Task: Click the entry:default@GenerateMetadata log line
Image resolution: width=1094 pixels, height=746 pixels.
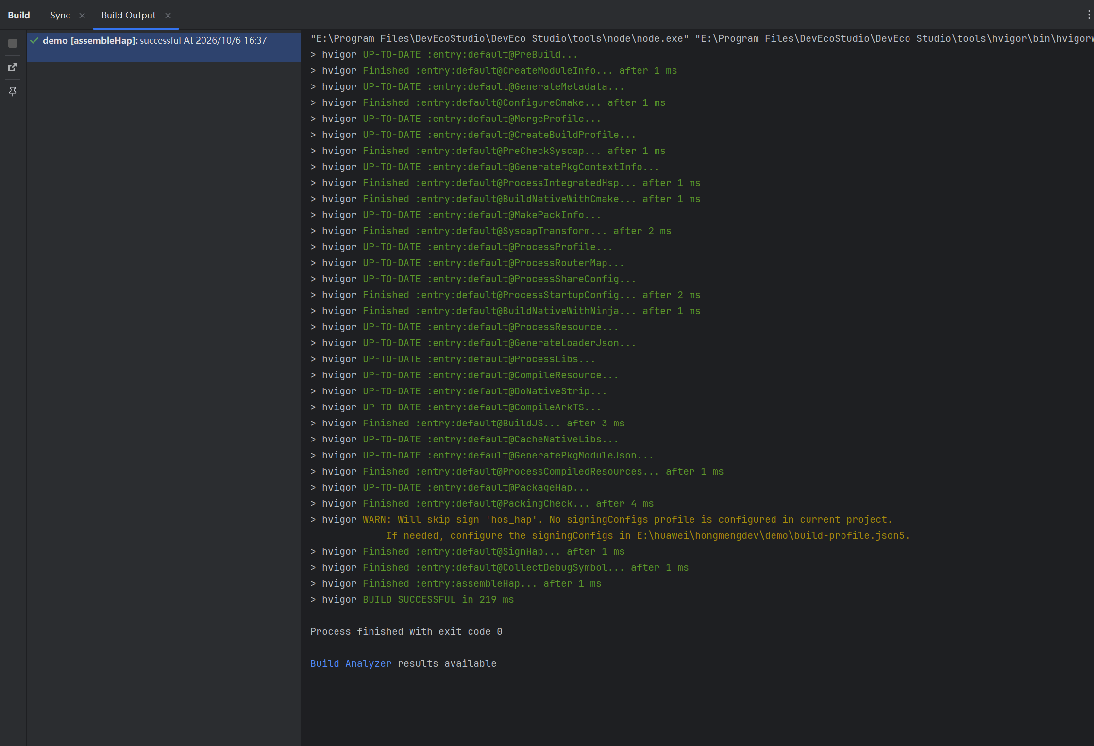Action: [x=467, y=86]
